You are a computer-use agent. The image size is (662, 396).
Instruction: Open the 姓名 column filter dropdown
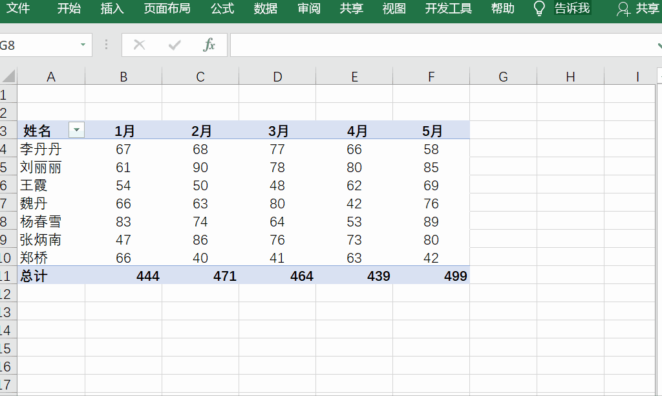(x=76, y=130)
